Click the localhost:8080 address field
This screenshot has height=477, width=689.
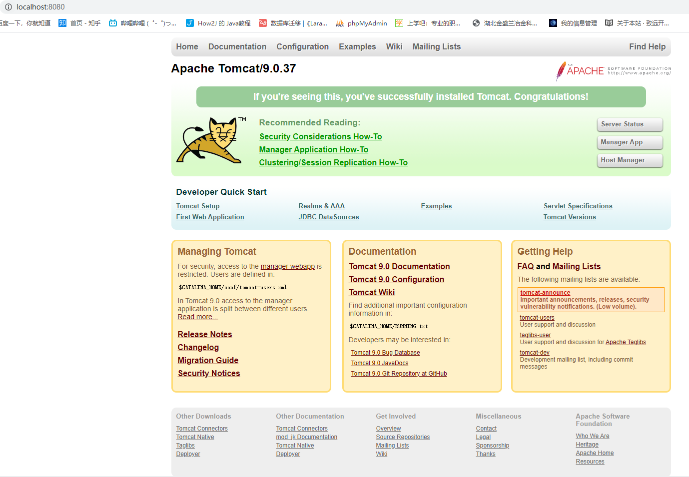40,7
